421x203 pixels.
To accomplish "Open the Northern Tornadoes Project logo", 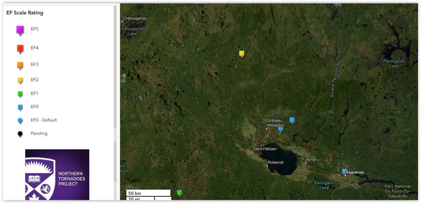I will [57, 174].
